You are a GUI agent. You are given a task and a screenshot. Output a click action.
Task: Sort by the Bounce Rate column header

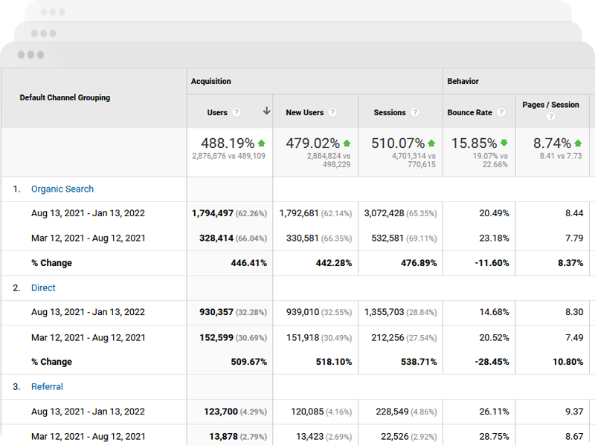coord(469,113)
